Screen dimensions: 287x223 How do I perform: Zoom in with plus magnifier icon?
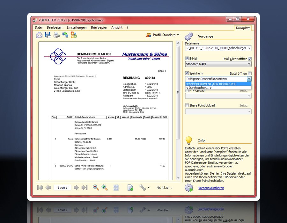105,188
